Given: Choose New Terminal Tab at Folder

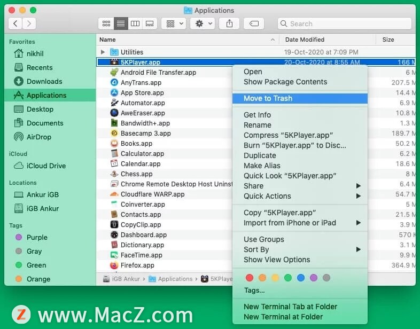Looking at the screenshot, I should [300, 307].
